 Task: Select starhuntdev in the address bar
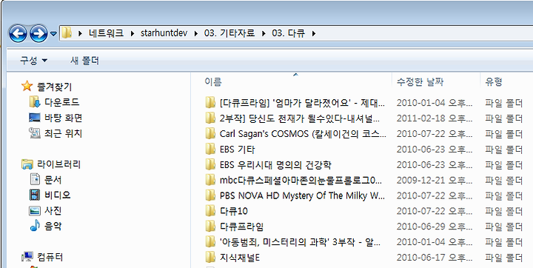[164, 33]
